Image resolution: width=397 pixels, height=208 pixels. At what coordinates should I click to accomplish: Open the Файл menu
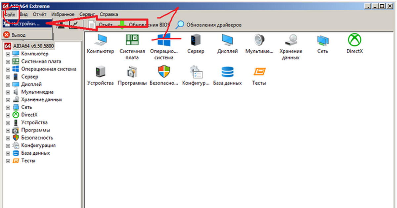(x=10, y=15)
